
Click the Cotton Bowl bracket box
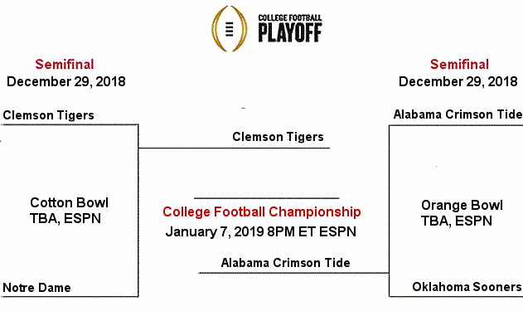point(70,211)
